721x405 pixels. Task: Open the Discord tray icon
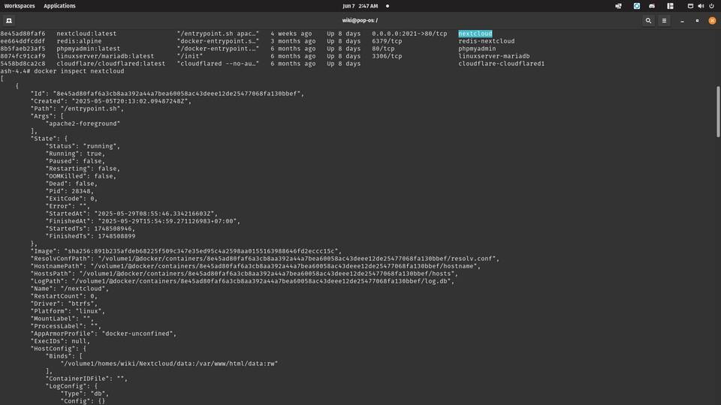652,6
